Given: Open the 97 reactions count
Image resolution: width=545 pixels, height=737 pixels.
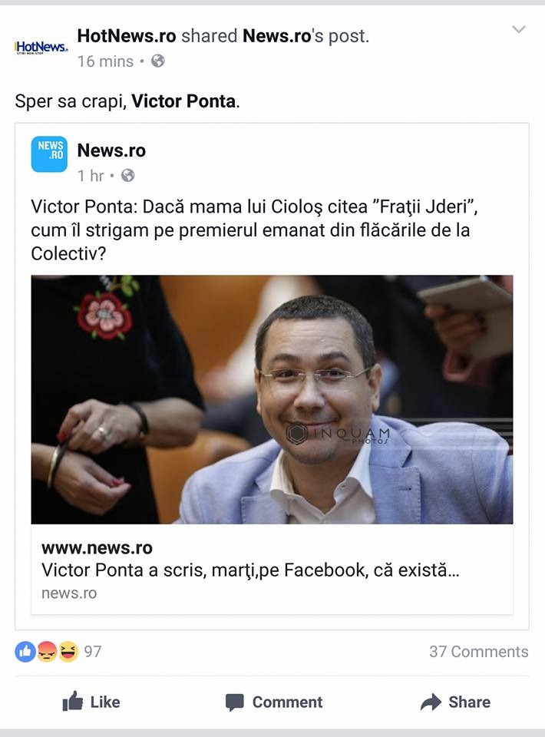Looking at the screenshot, I should [93, 652].
